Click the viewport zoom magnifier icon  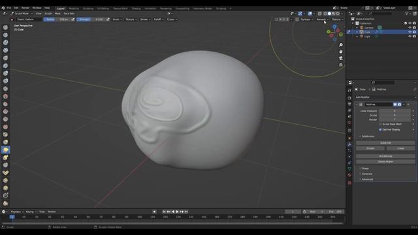coord(341,45)
